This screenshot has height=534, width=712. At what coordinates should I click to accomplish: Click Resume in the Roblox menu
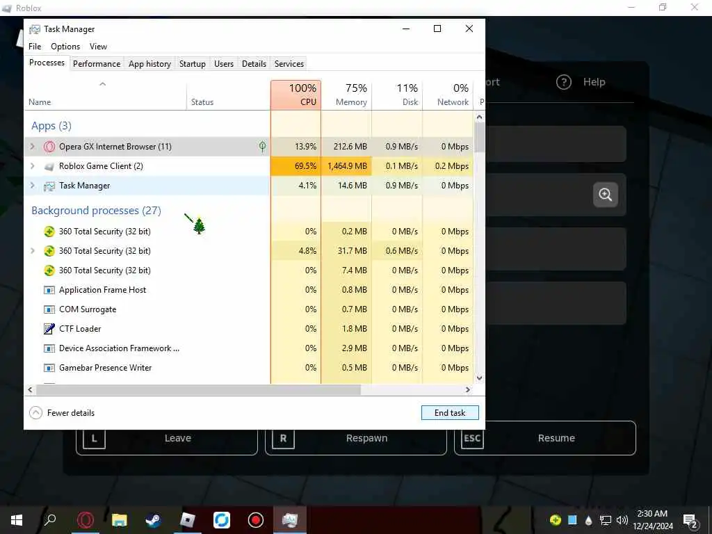click(545, 438)
